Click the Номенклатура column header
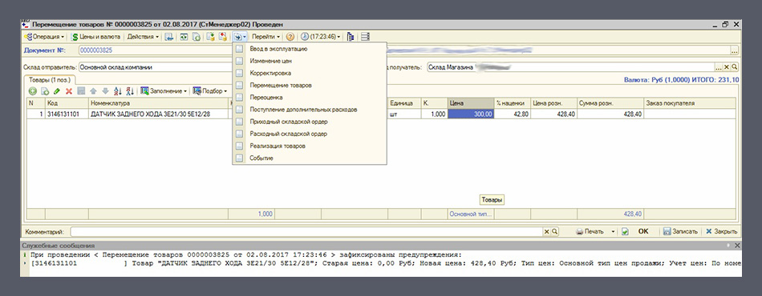This screenshot has width=762, height=296. pyautogui.click(x=159, y=103)
